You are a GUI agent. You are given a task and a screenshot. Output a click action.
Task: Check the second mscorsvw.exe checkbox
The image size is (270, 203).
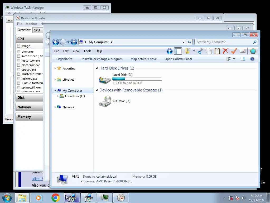pyautogui.click(x=19, y=65)
